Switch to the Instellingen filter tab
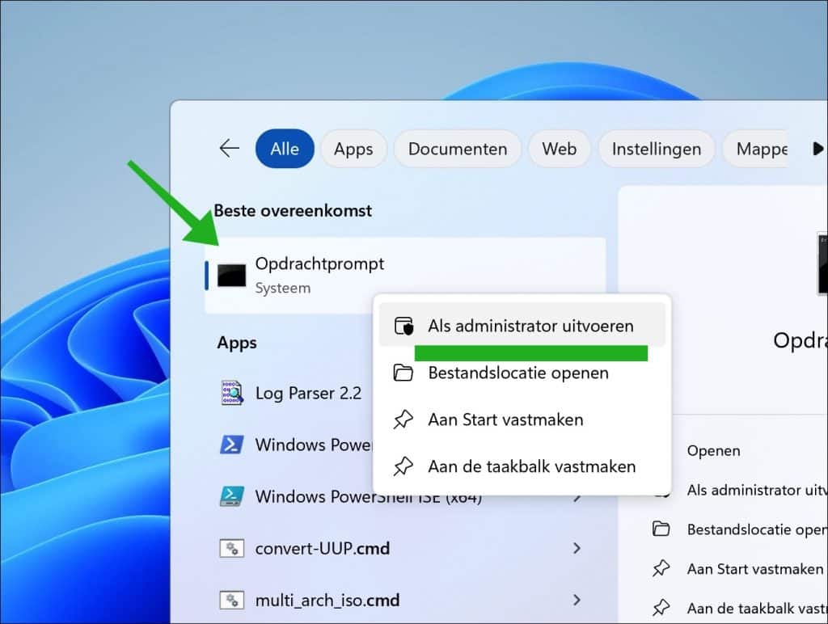 (x=657, y=149)
